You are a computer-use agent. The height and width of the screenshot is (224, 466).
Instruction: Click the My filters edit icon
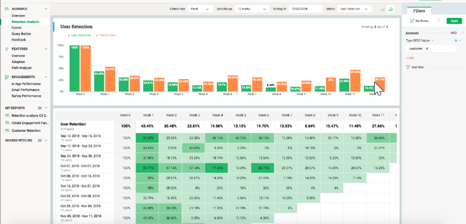pos(413,21)
